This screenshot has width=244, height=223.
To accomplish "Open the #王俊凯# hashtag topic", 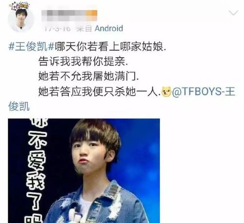I will click(31, 47).
